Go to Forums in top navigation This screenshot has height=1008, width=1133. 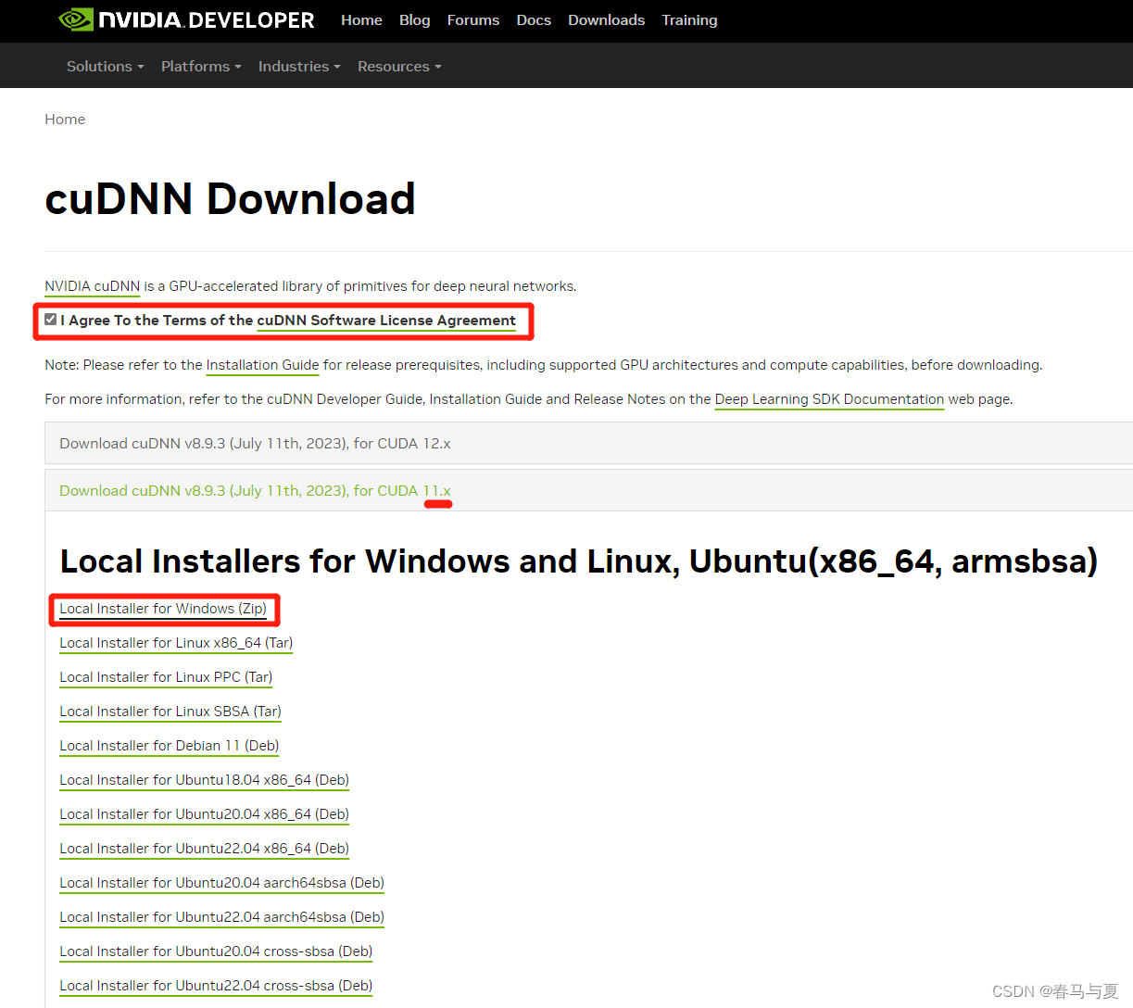(473, 19)
